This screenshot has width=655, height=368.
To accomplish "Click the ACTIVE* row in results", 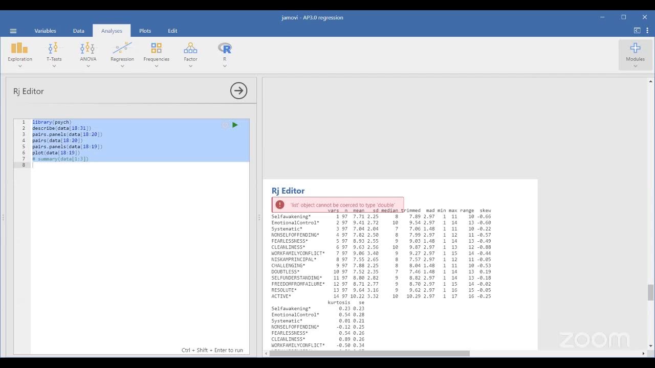I will [x=381, y=296].
